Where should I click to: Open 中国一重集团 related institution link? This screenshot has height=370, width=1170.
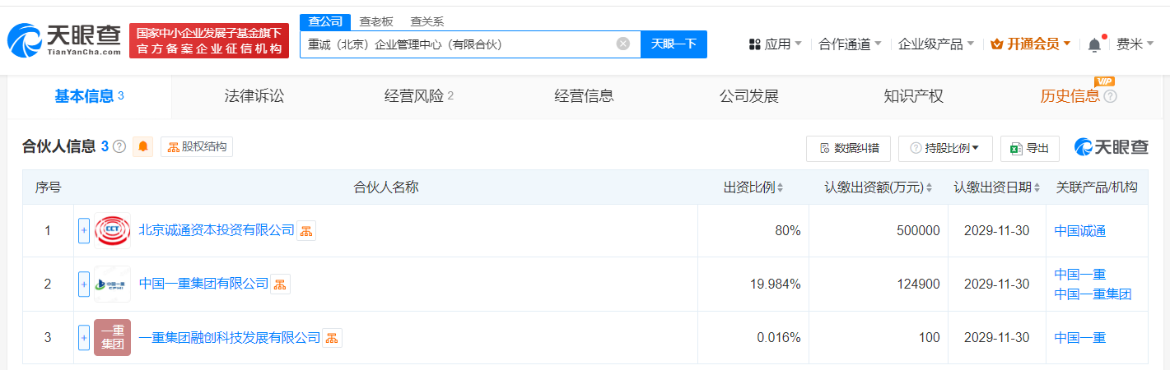coord(1093,294)
